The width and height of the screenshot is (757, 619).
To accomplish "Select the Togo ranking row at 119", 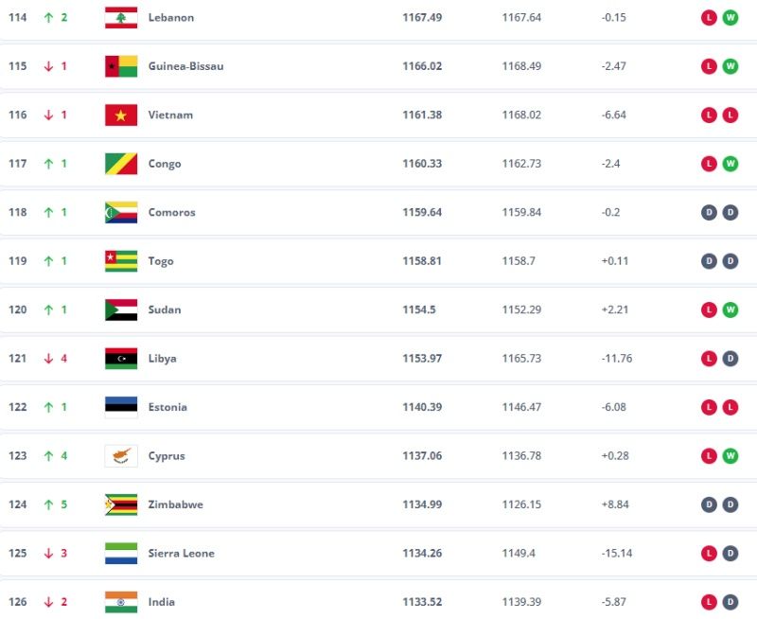I will pyautogui.click(x=378, y=261).
